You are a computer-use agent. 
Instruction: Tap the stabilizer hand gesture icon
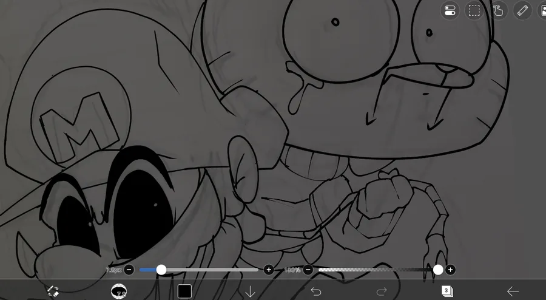point(498,10)
